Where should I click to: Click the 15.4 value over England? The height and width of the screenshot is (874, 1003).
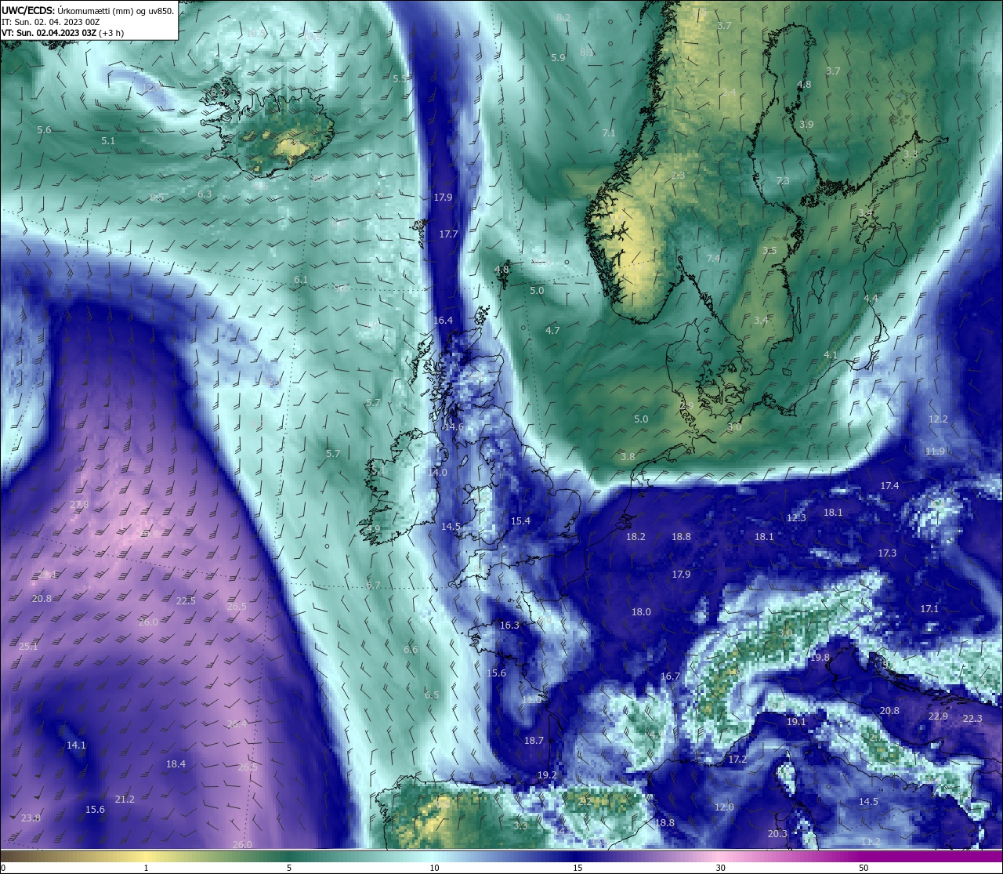[x=520, y=520]
